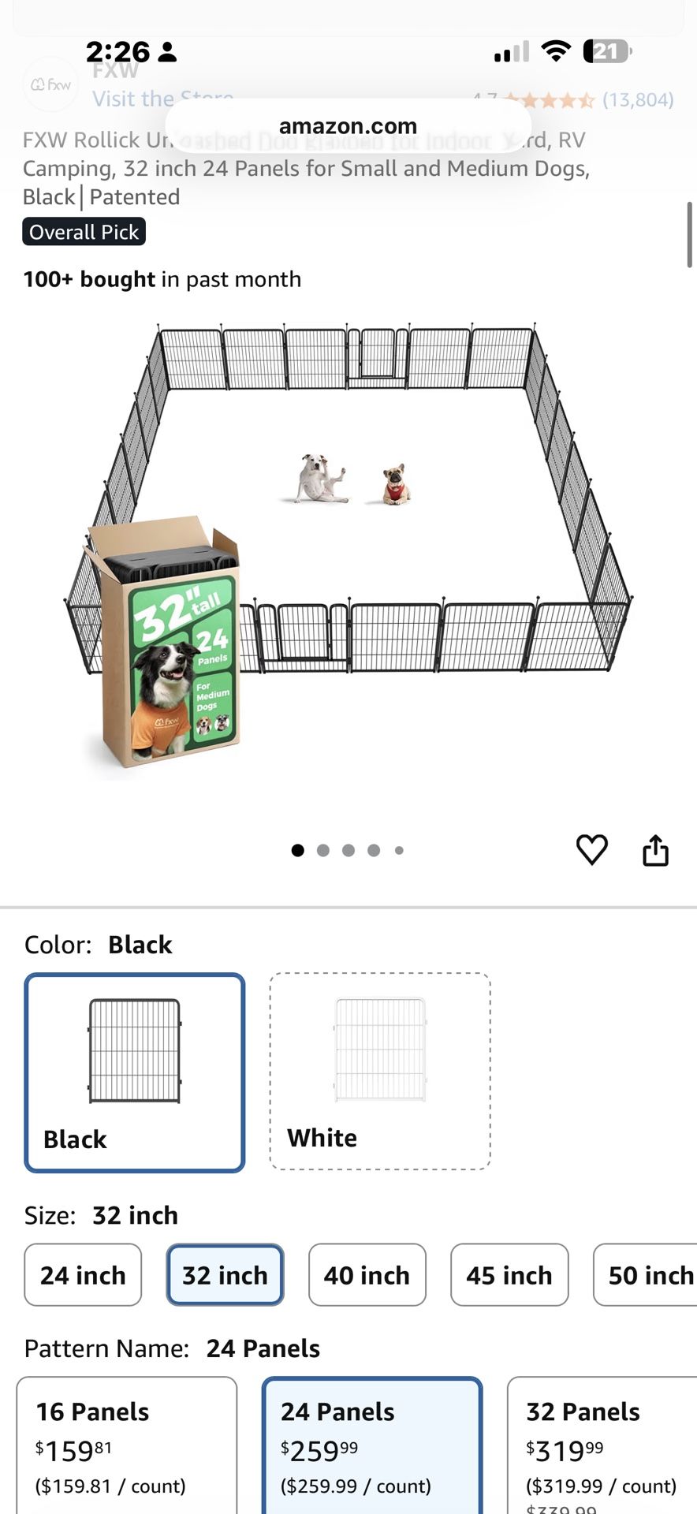This screenshot has height=1514, width=697.
Task: Pick the 32 Panels pattern option
Action: point(602,1445)
